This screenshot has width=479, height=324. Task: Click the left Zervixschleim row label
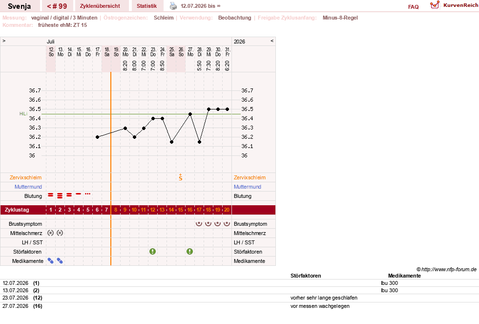coord(26,177)
